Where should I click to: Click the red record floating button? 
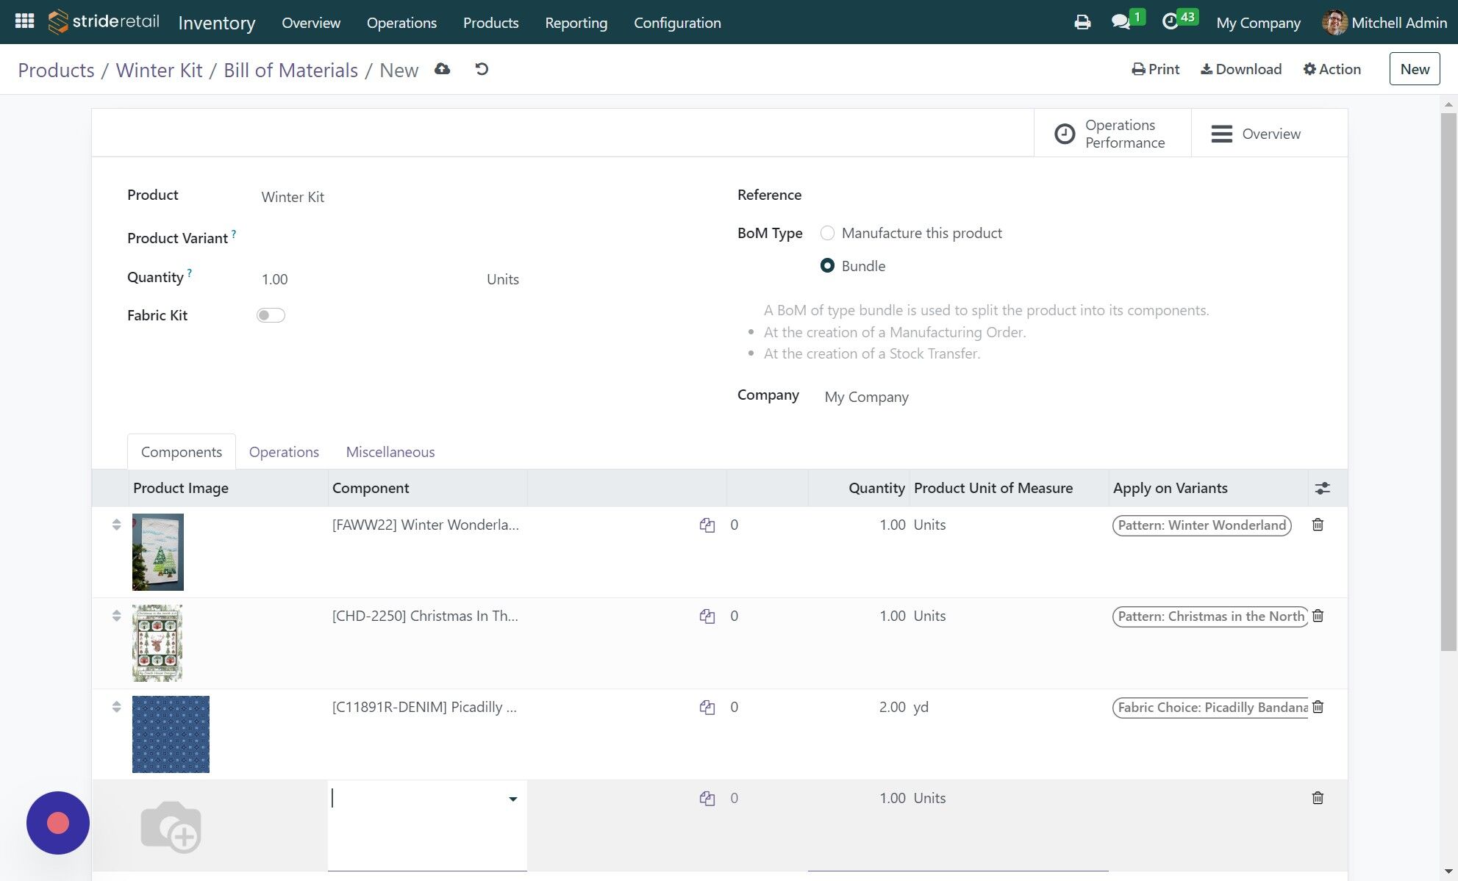58,823
